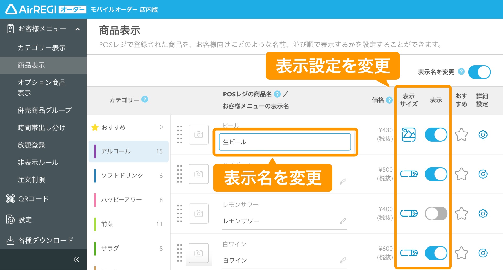Select 商品表示 in sidebar
This screenshot has height=270, width=503.
(43, 65)
